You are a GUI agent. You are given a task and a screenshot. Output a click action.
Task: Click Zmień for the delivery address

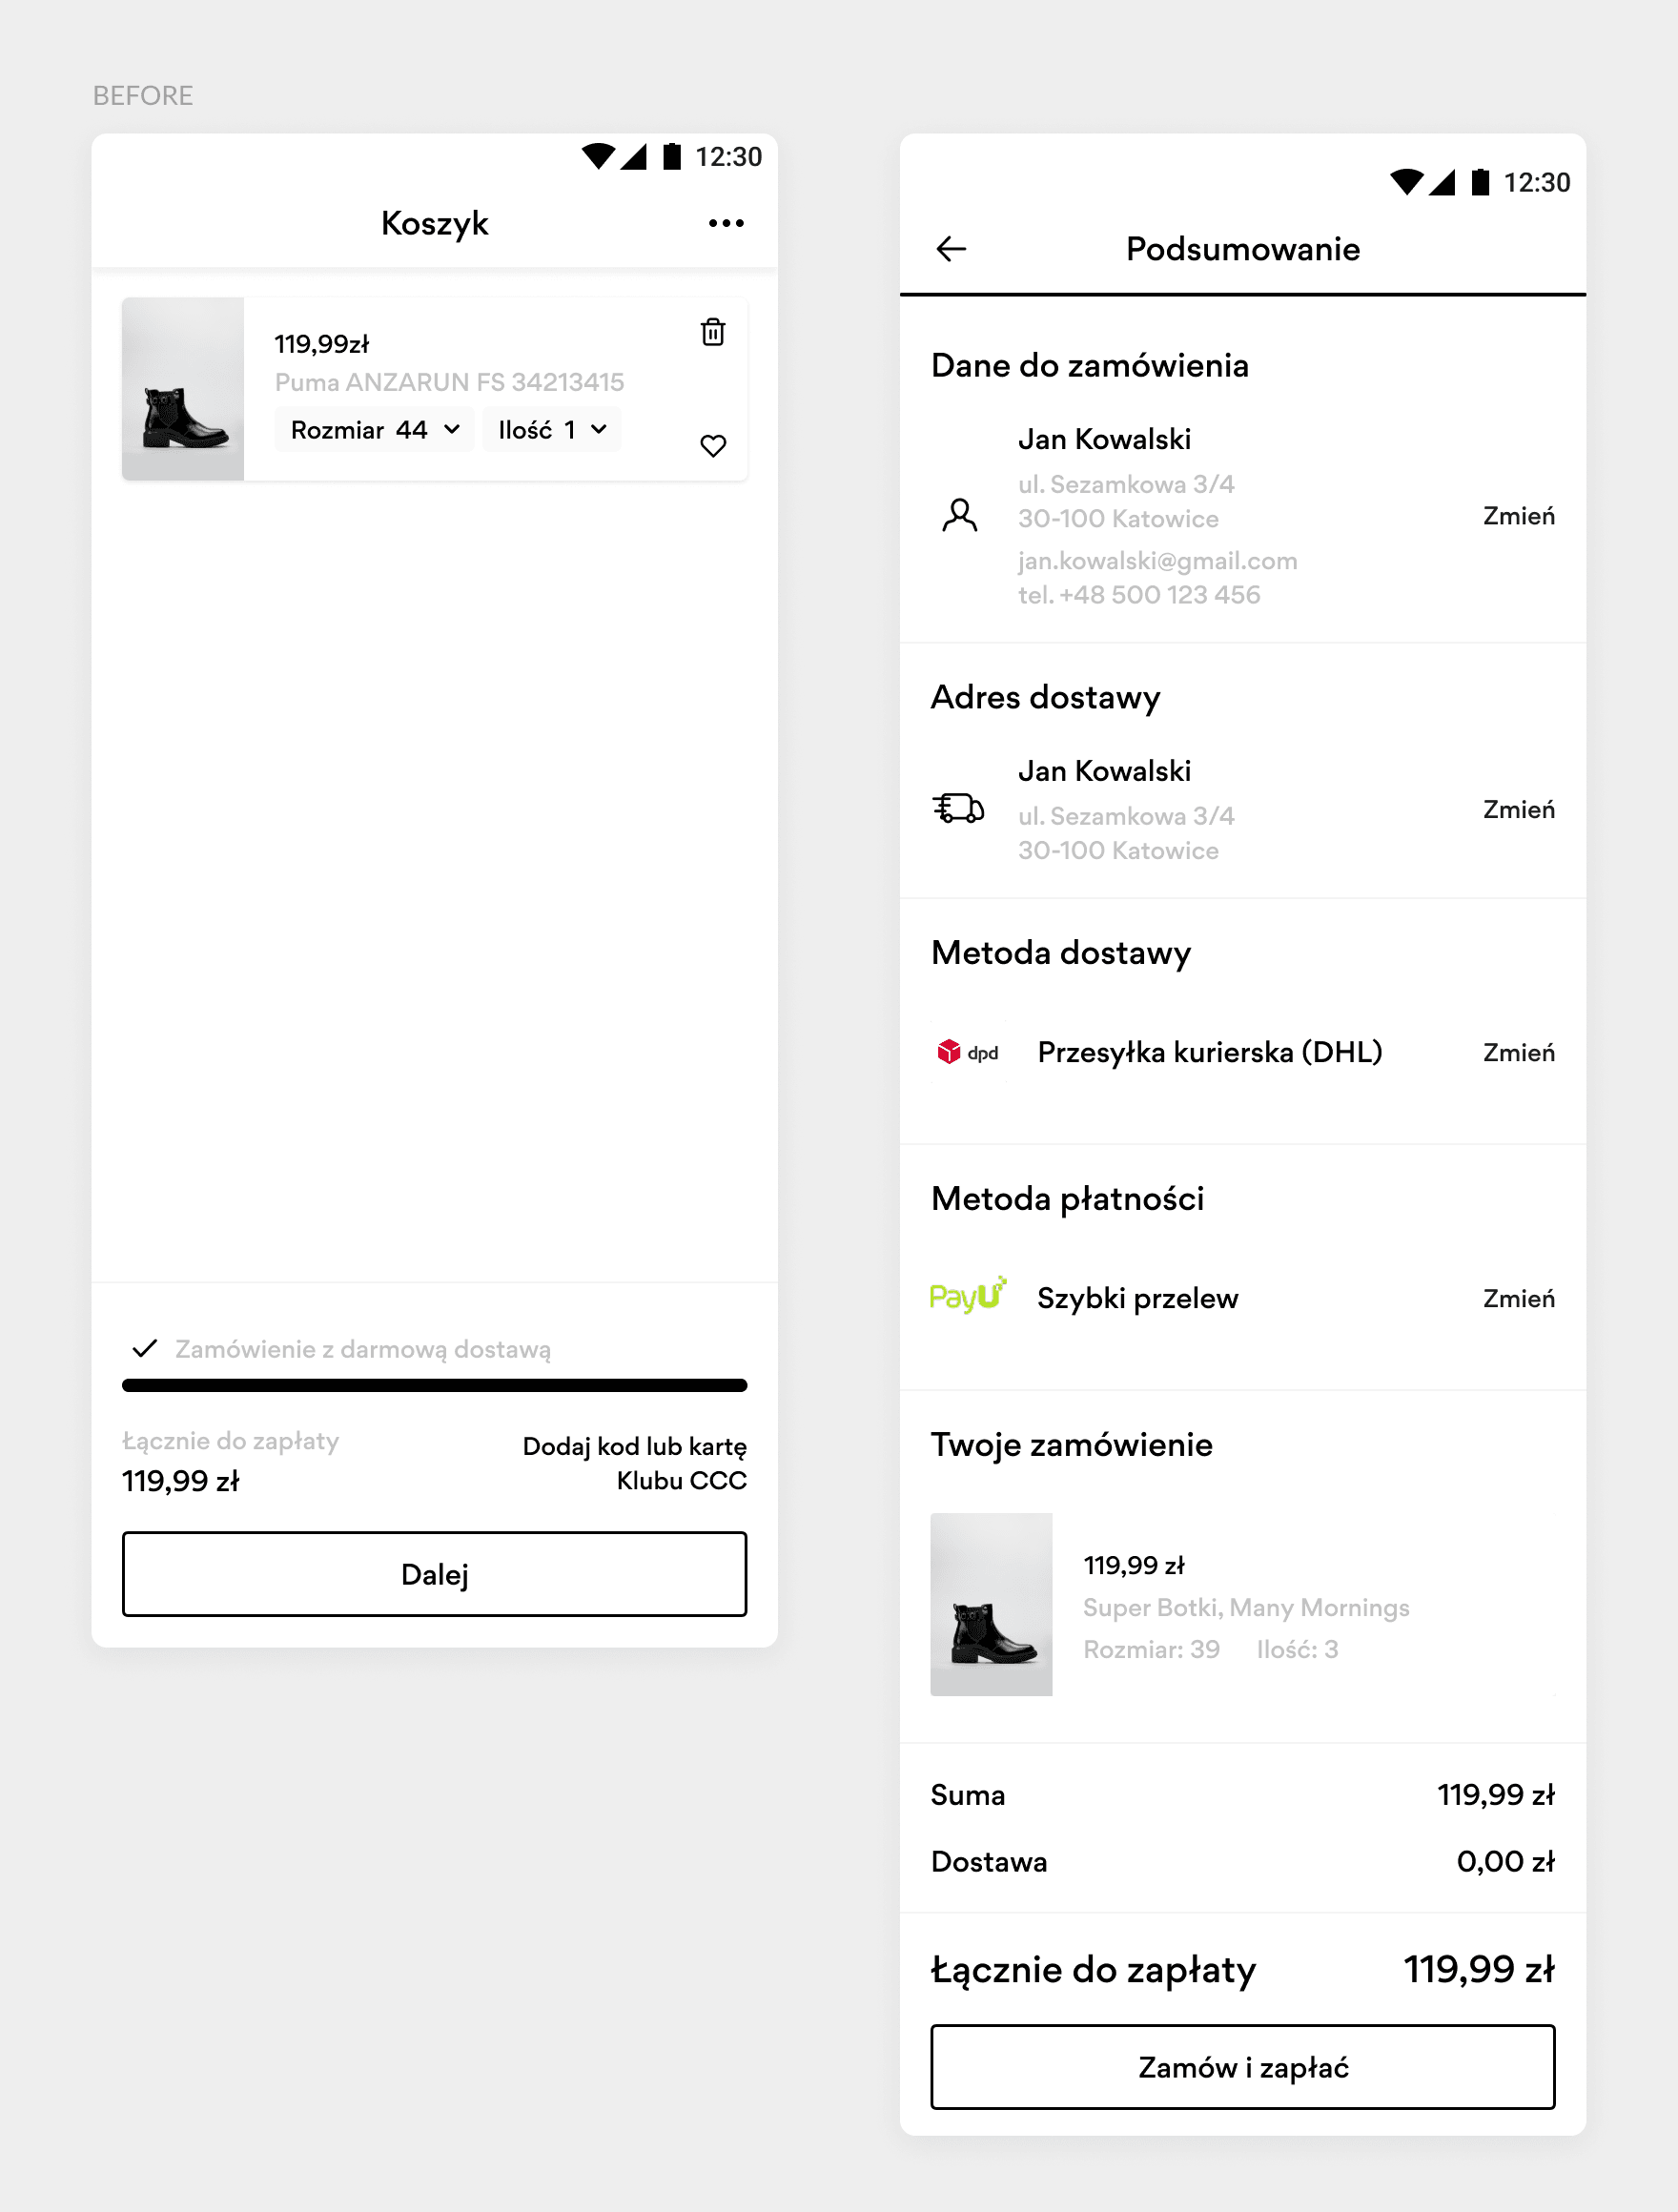click(1518, 809)
